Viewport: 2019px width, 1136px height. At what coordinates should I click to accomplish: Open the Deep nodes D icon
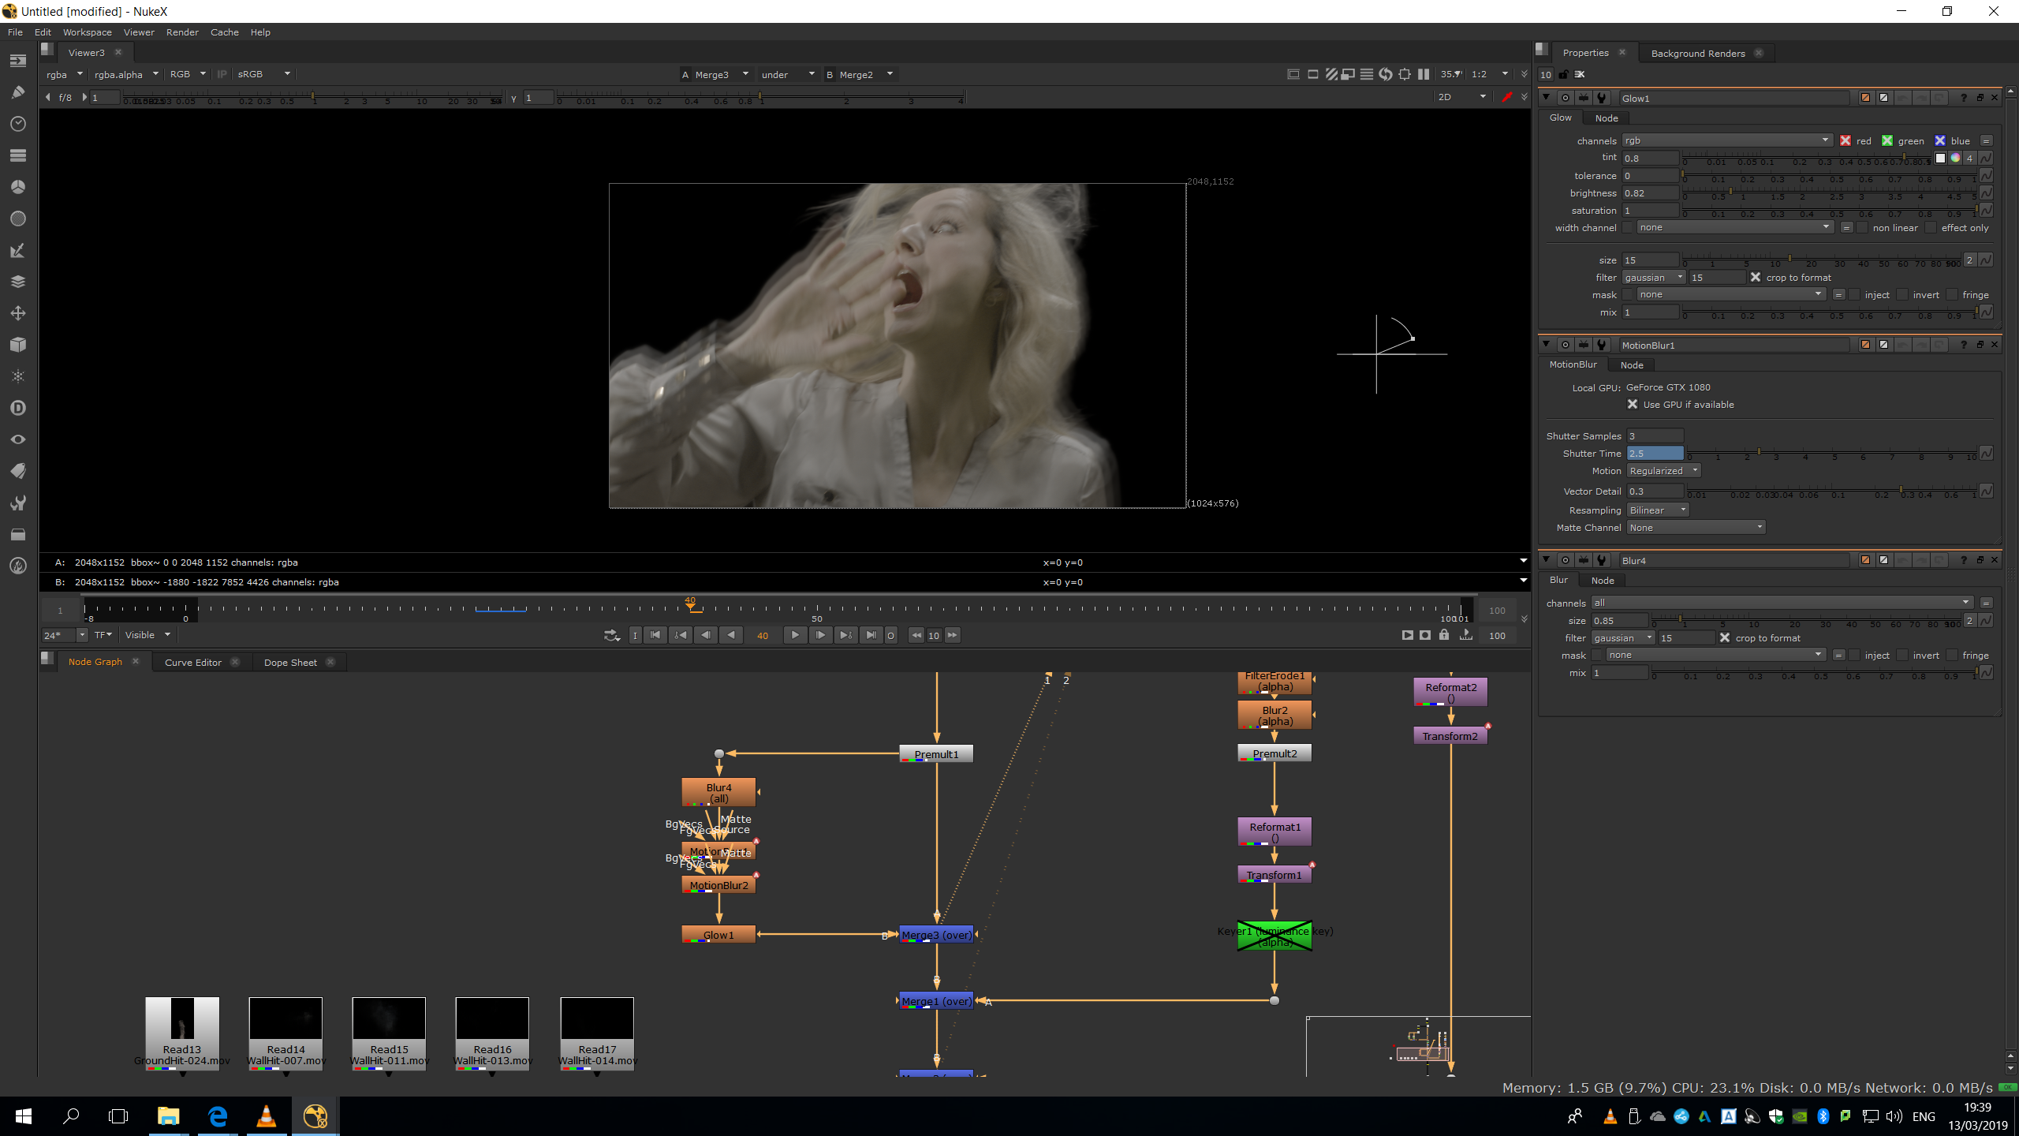point(17,408)
